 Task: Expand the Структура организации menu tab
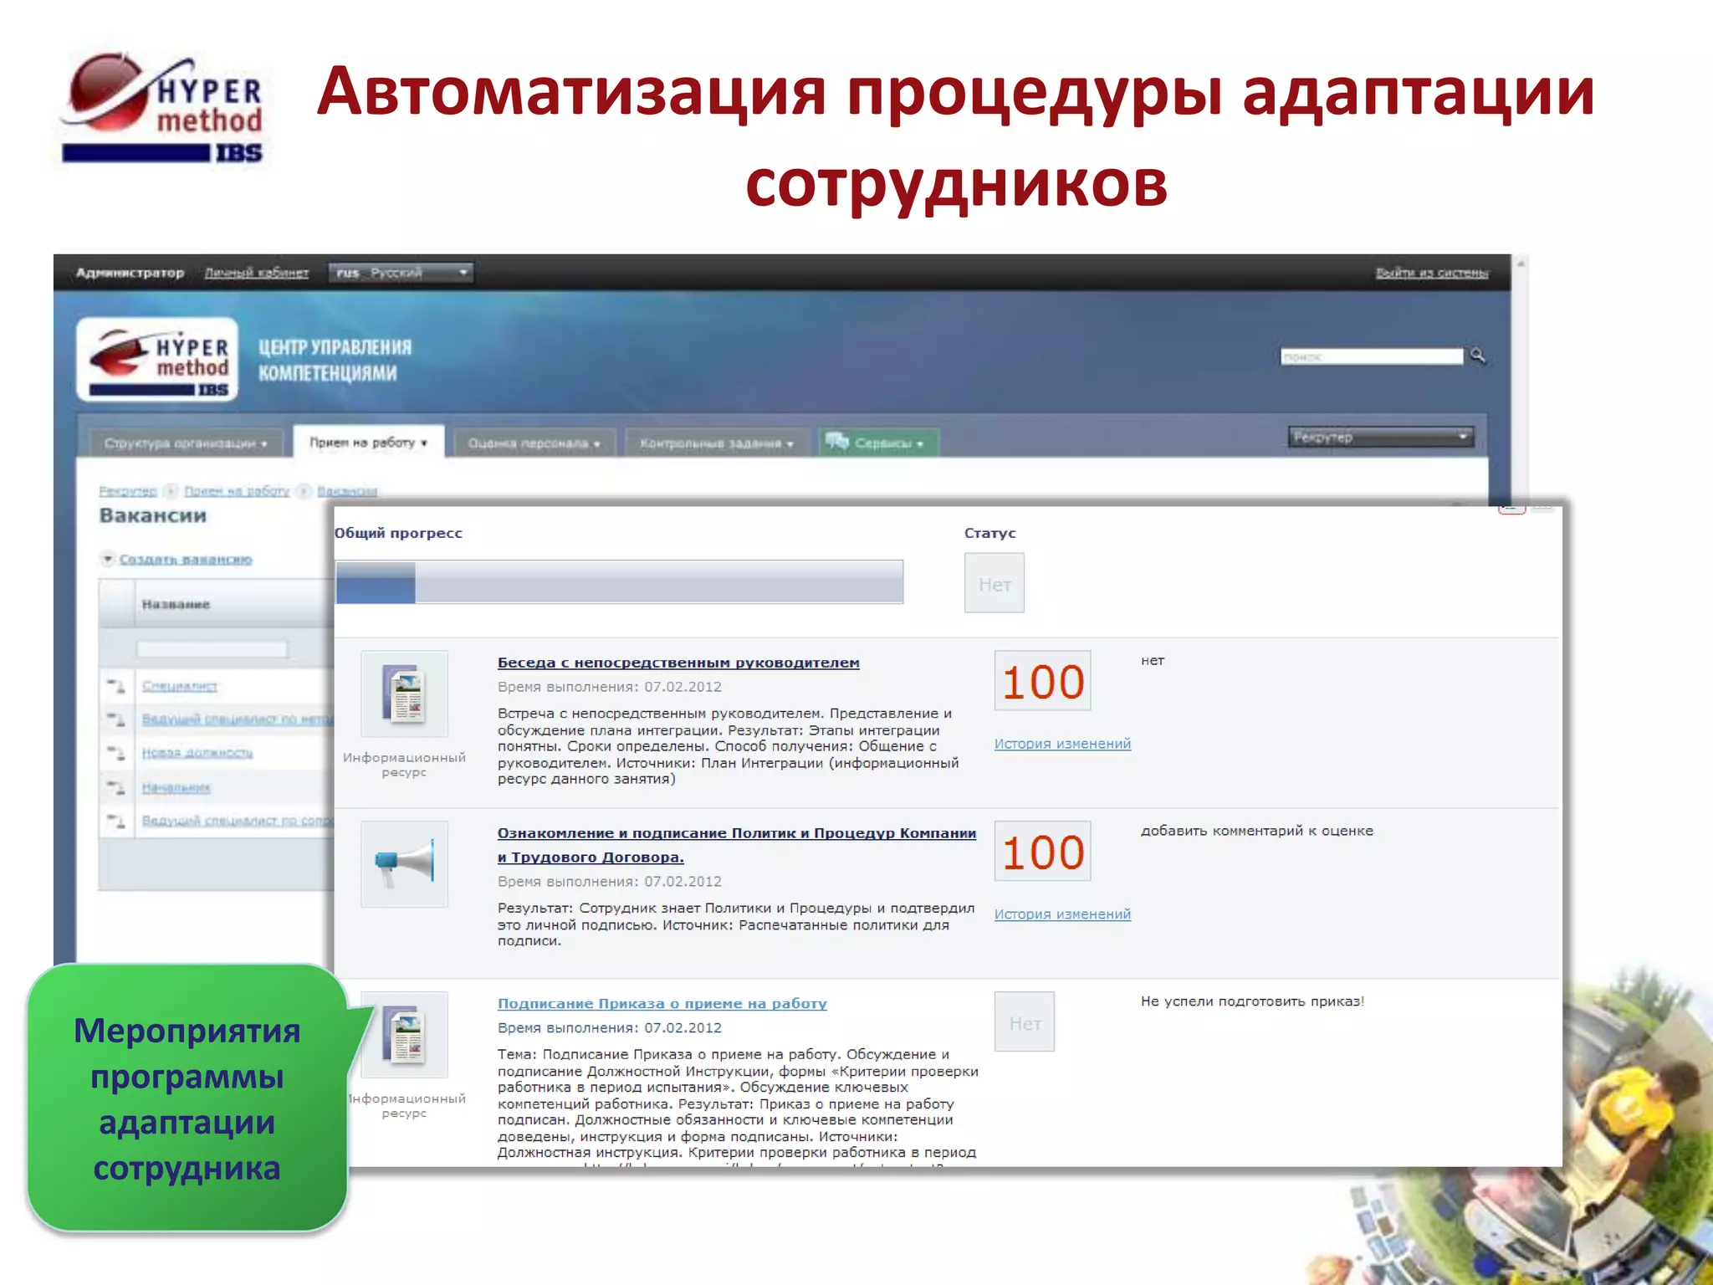(x=186, y=443)
